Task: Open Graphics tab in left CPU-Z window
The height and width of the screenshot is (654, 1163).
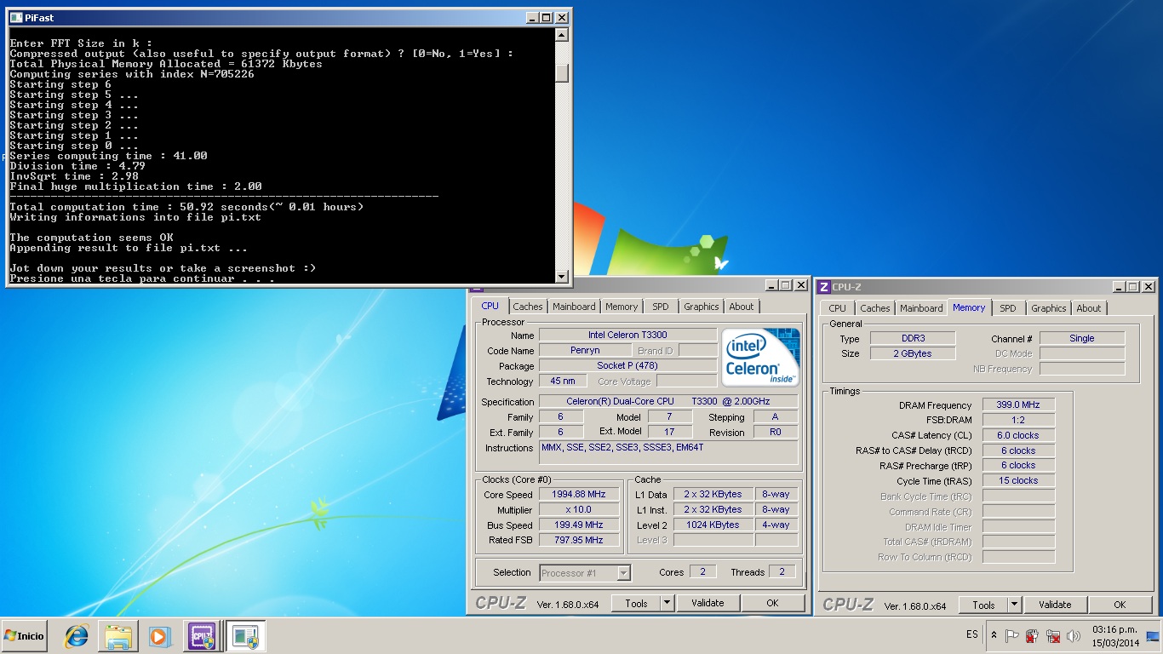Action: 702,307
